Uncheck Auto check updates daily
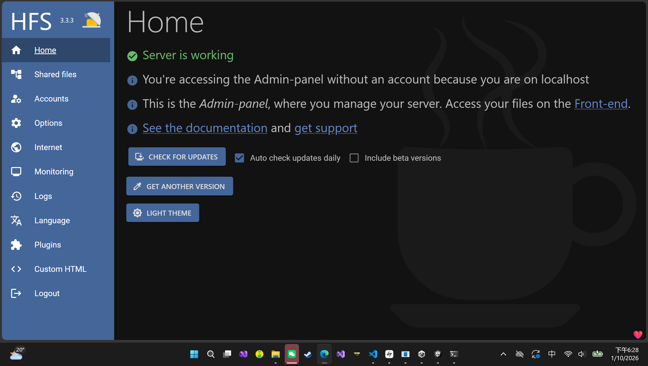The height and width of the screenshot is (366, 648). [x=239, y=158]
